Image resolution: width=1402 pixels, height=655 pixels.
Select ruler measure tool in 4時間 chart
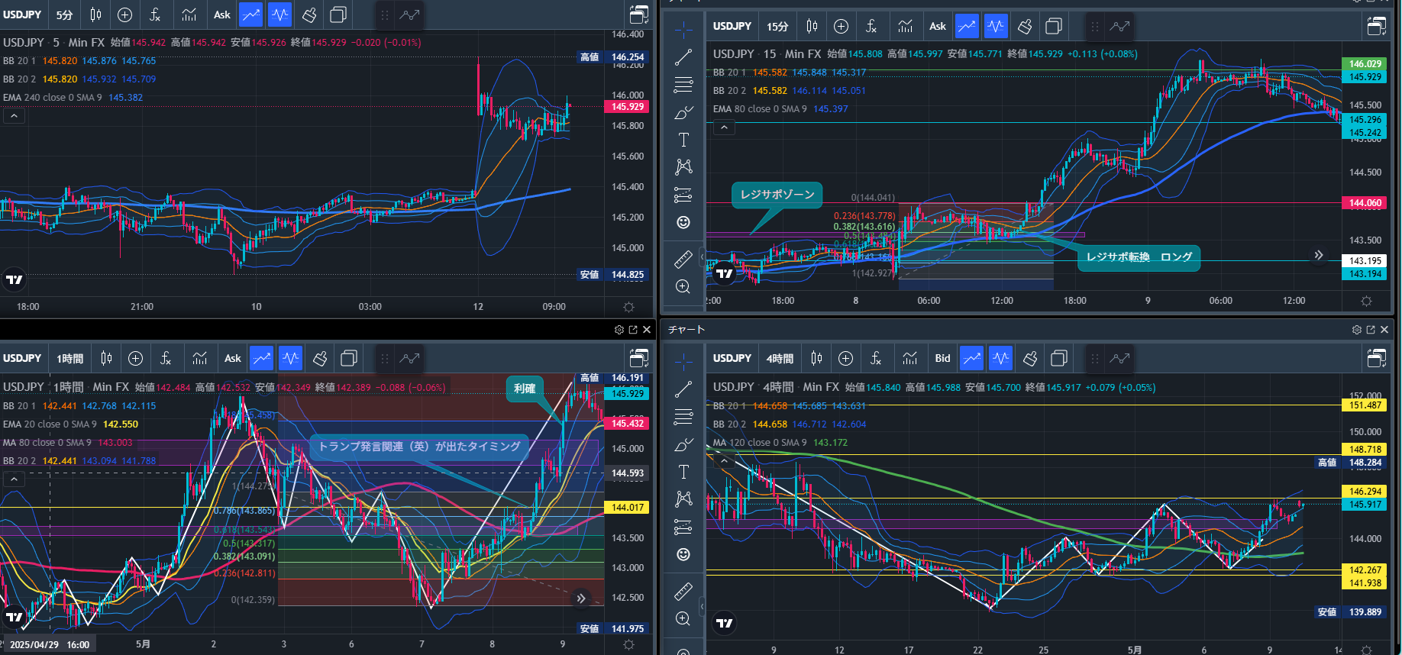click(683, 591)
